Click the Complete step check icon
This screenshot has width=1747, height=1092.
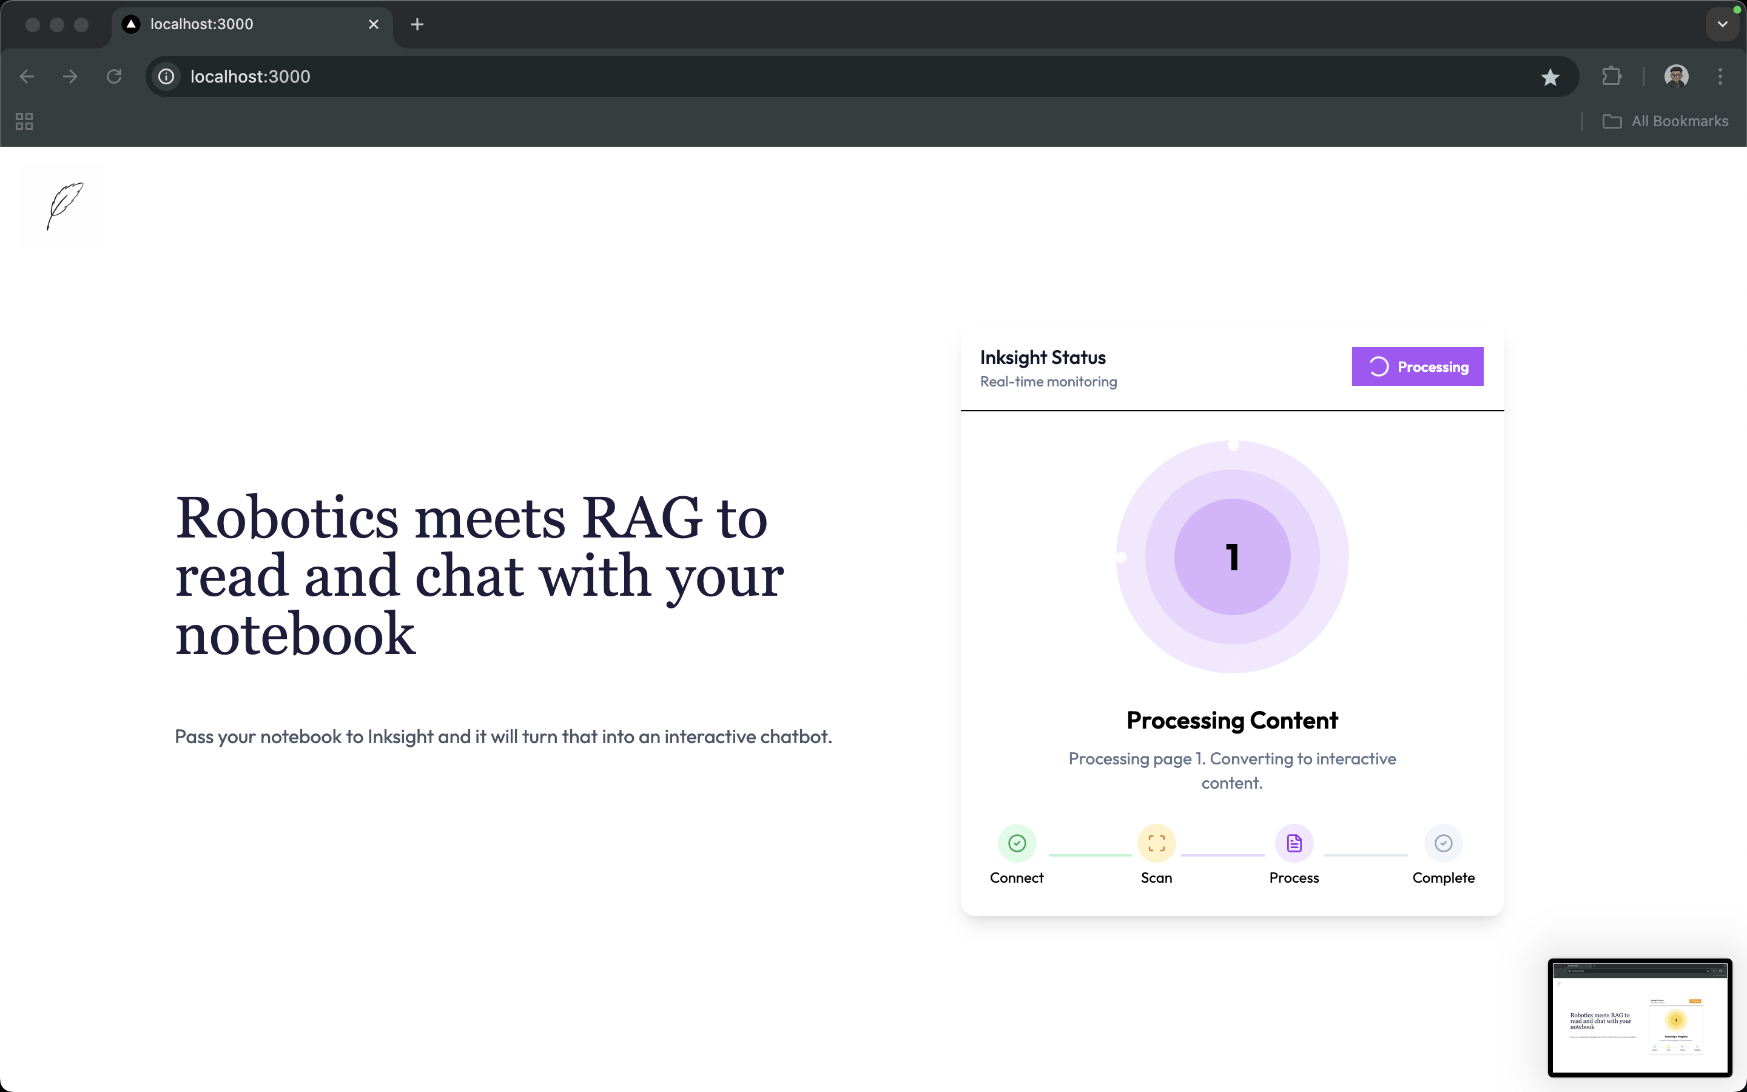point(1443,843)
